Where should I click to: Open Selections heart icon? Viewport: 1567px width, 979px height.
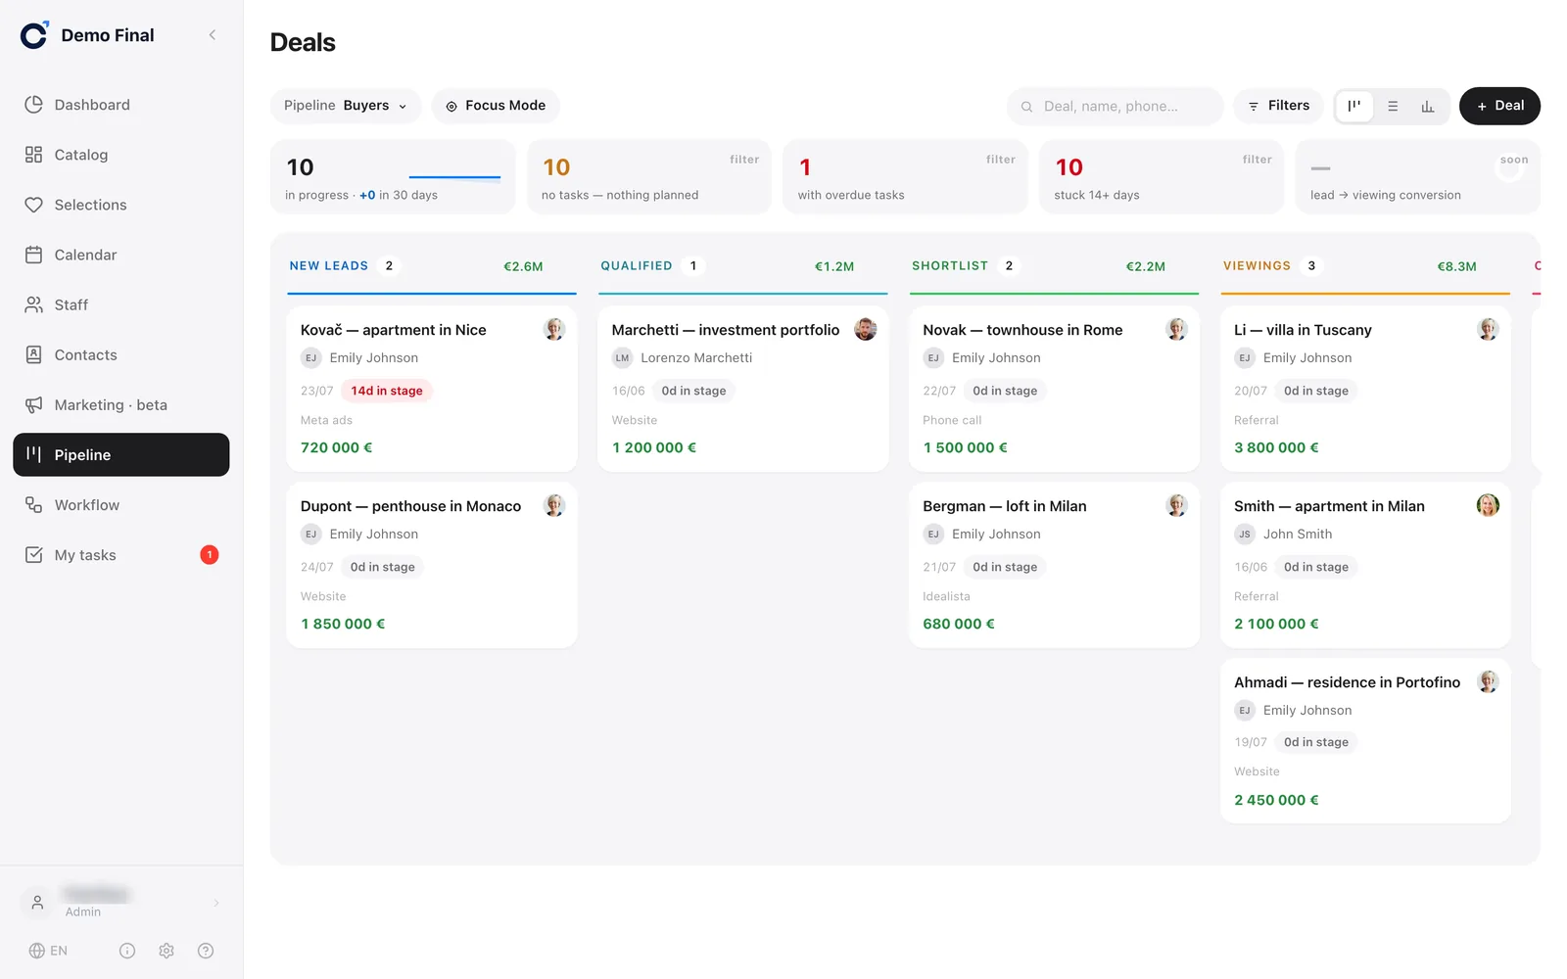pyautogui.click(x=33, y=205)
